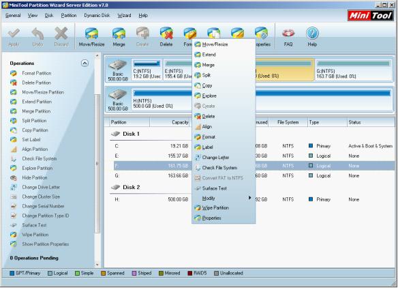Open the Wizard menu
The image size is (398, 288).
[x=124, y=16]
